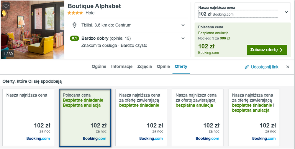This screenshot has width=295, height=149.
Task: Click the Udostępnij link text
Action: coord(265,67)
